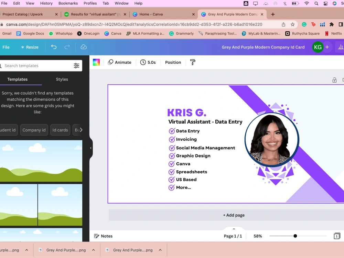Click + Add page button
The width and height of the screenshot is (344, 258).
(x=234, y=215)
